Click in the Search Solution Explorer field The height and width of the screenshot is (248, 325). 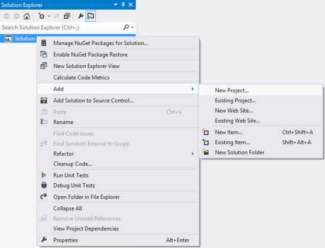click(x=61, y=27)
